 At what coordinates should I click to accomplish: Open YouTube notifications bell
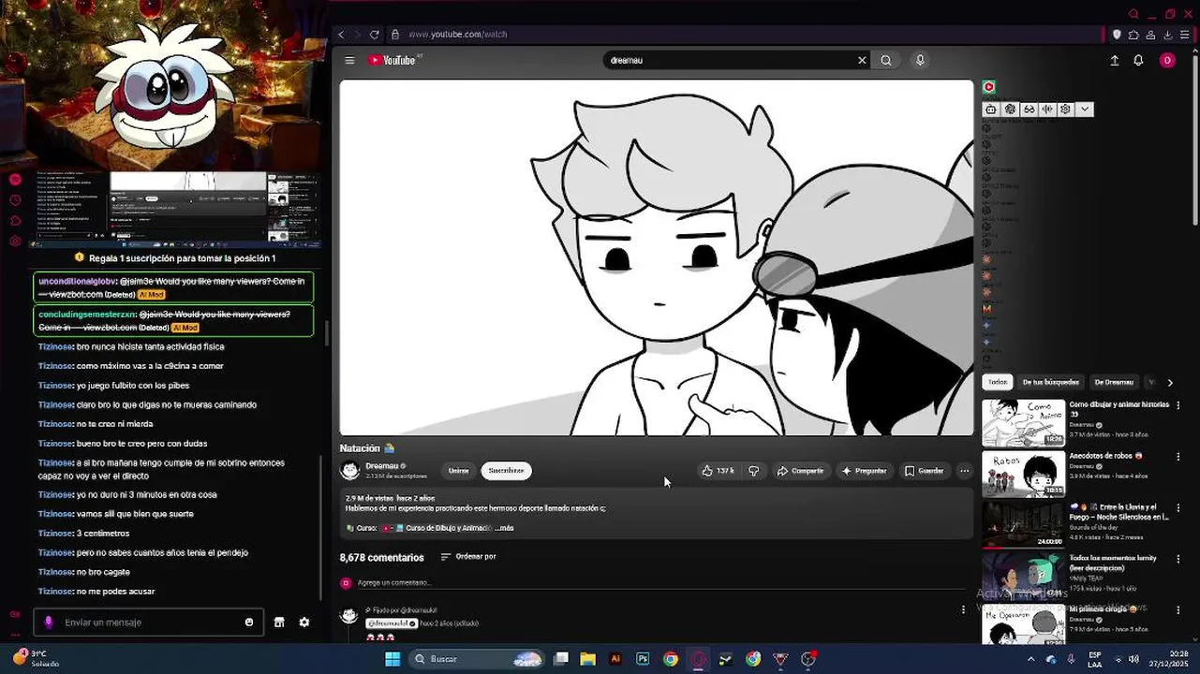[x=1139, y=60]
